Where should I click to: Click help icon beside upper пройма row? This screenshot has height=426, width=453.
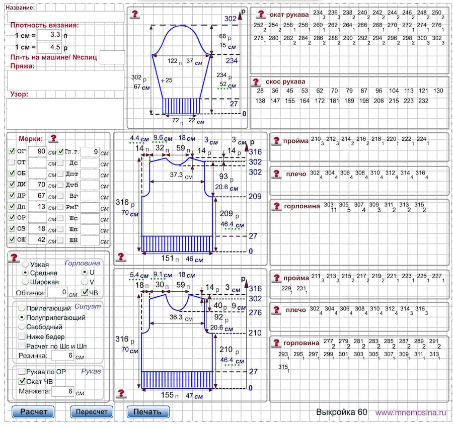[x=276, y=141]
